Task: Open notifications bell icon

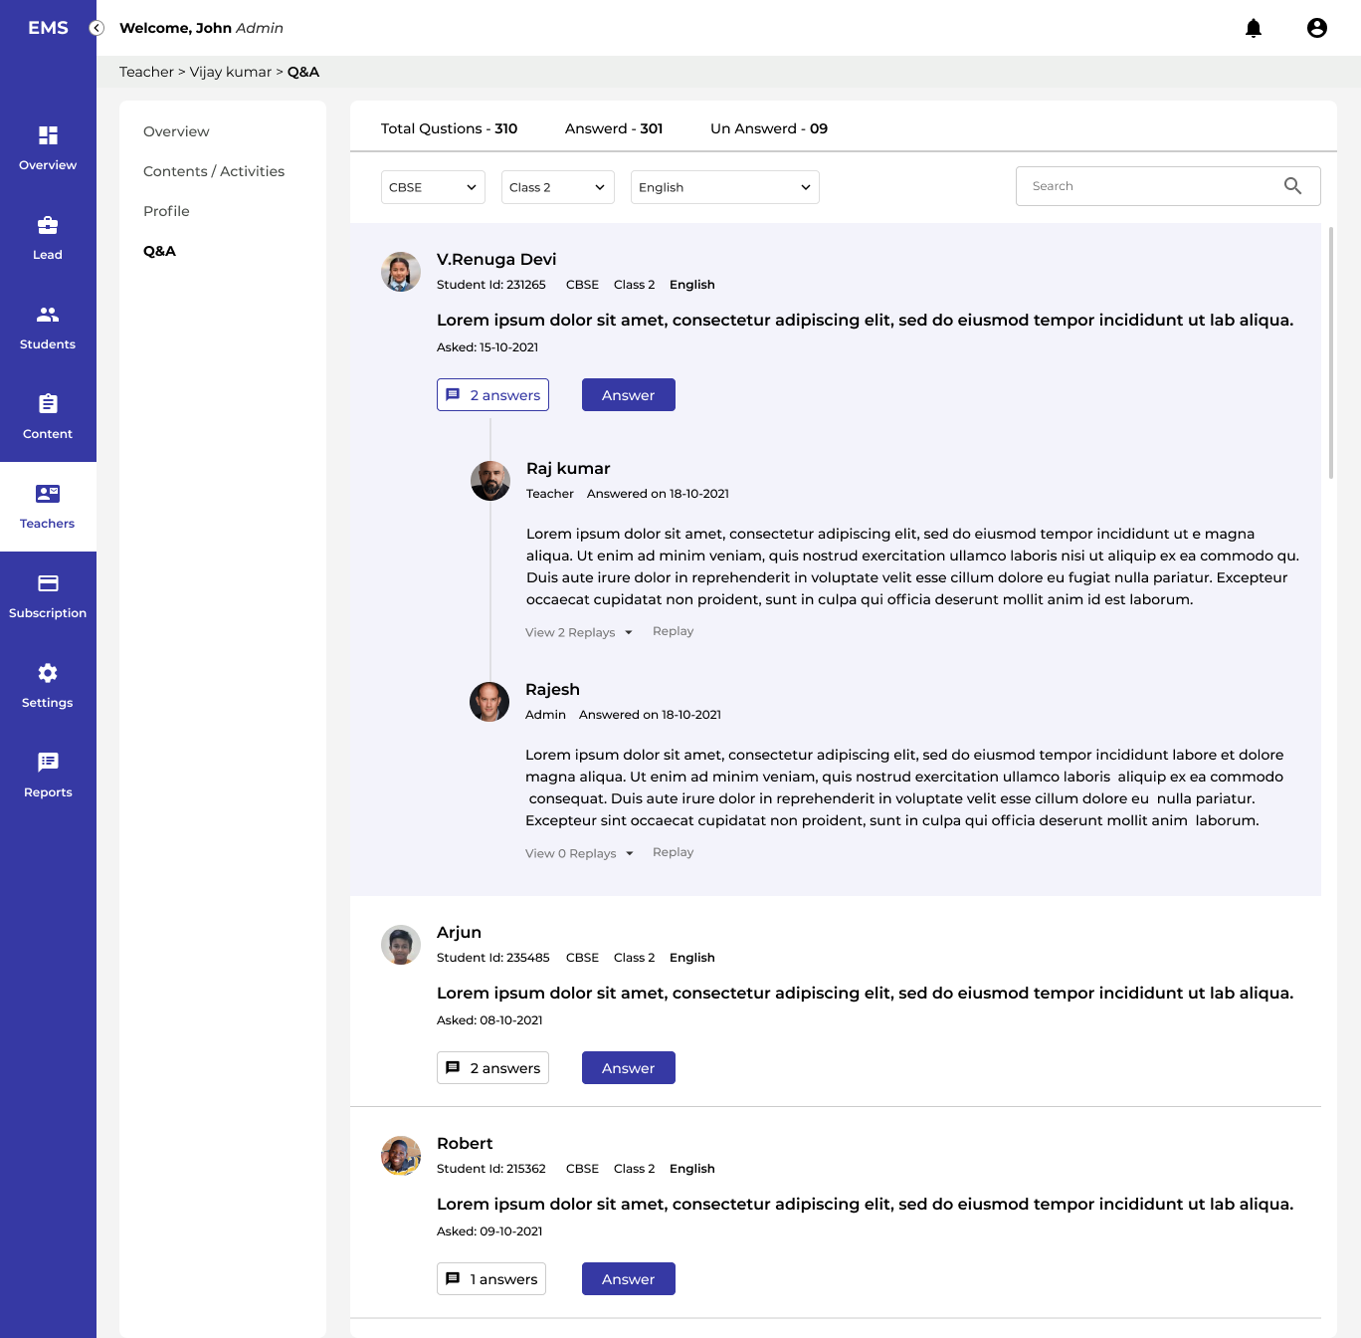Action: point(1254,28)
